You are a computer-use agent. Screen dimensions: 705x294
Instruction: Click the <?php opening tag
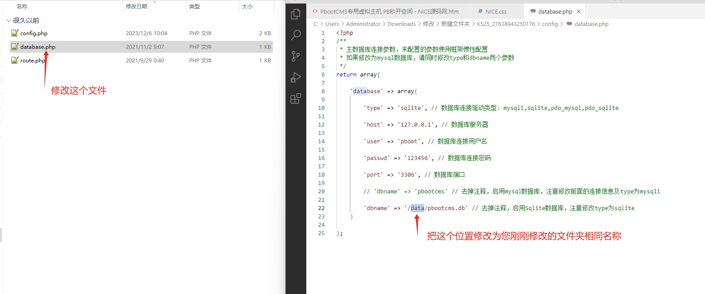pyautogui.click(x=345, y=33)
